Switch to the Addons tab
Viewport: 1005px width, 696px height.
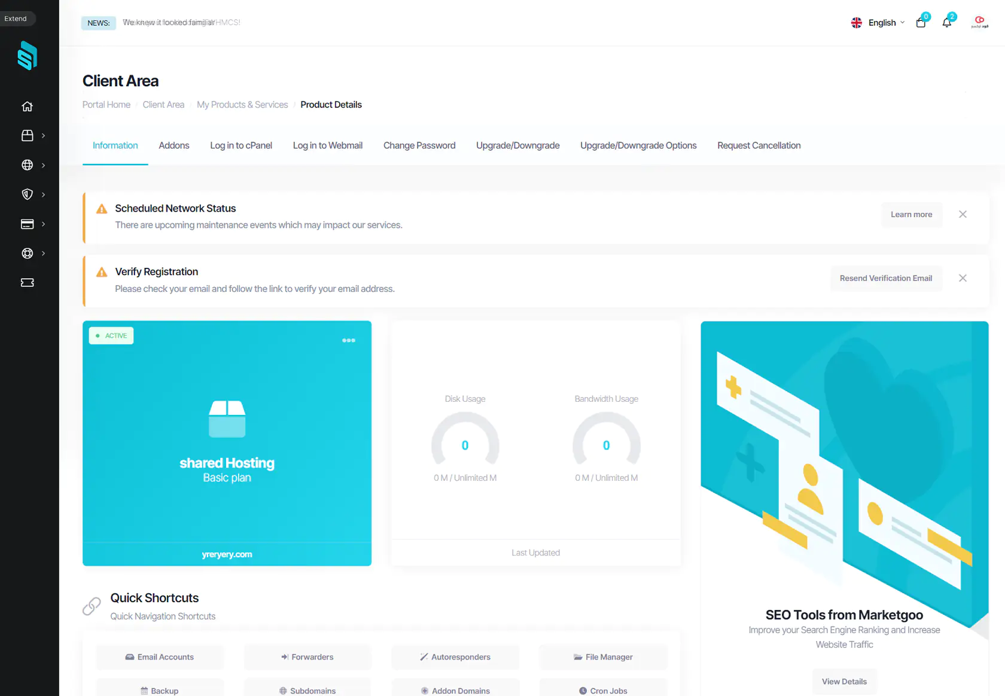click(x=174, y=145)
